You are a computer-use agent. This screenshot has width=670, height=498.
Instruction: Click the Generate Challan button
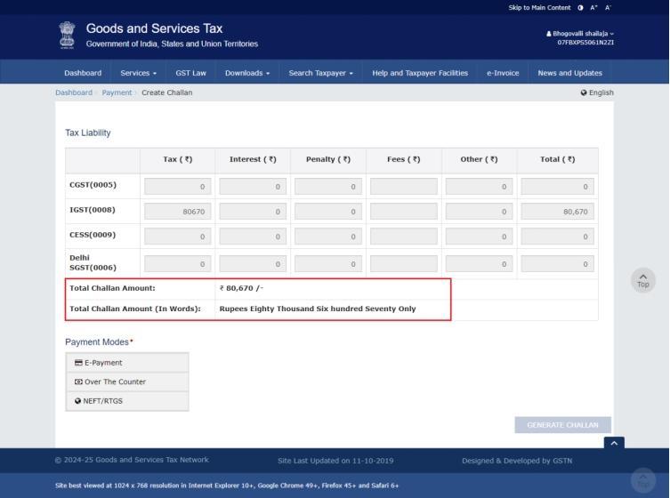pyautogui.click(x=562, y=425)
